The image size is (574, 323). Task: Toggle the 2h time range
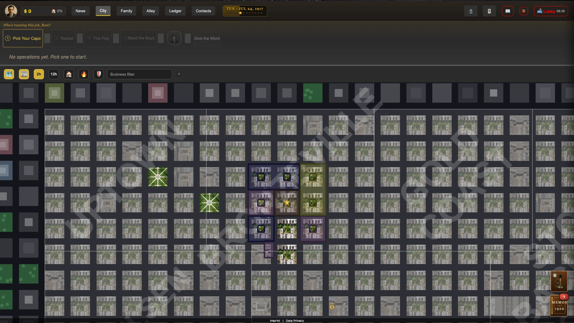coord(39,74)
